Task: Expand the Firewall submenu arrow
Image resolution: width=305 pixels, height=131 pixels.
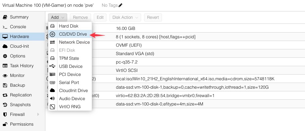Action: (38, 115)
